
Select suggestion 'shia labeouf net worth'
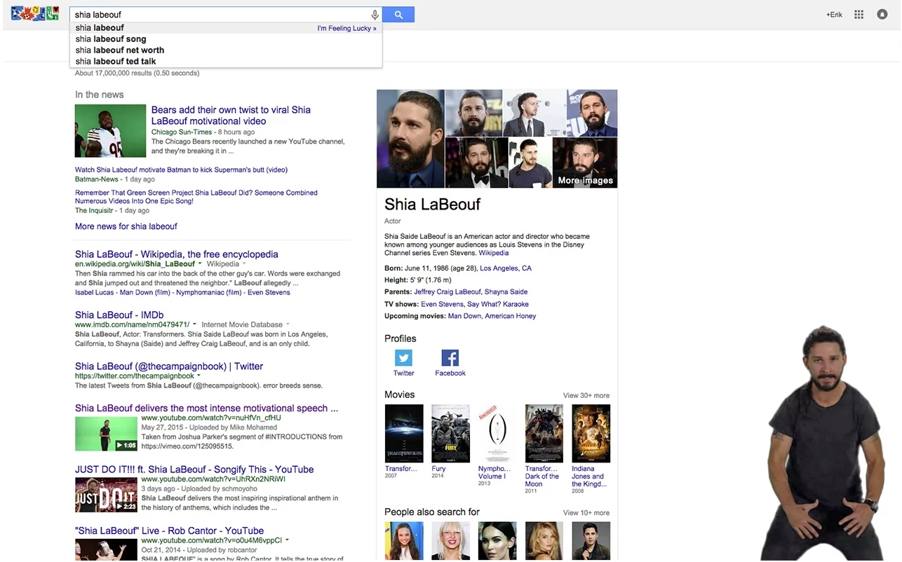[x=120, y=50]
